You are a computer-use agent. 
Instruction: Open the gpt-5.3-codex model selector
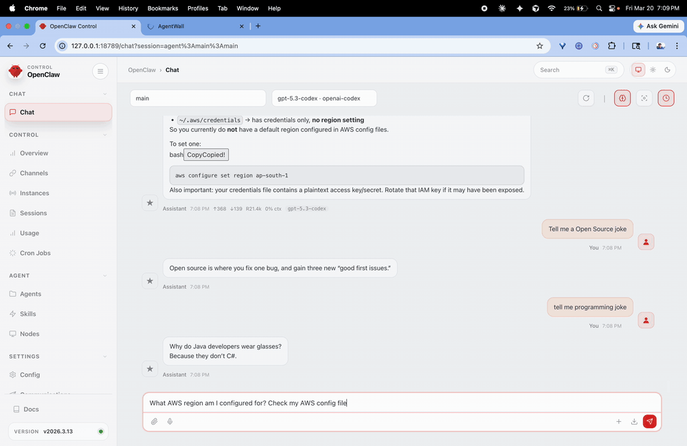324,98
